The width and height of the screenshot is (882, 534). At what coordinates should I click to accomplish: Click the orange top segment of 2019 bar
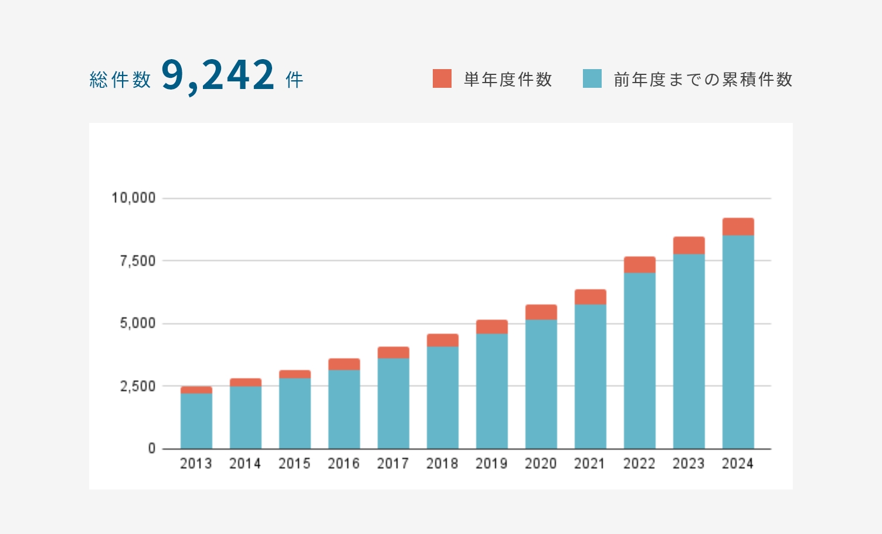click(492, 327)
